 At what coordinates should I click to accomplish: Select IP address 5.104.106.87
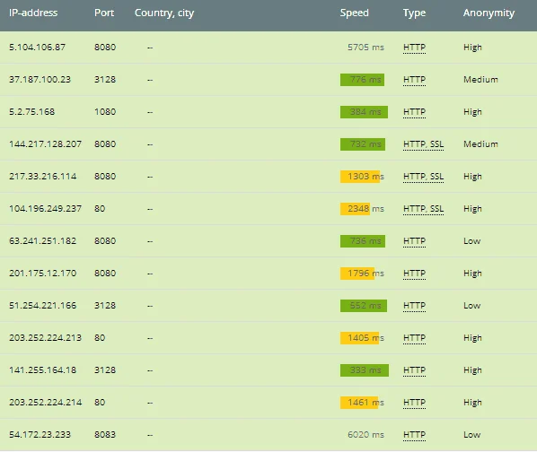[38, 48]
